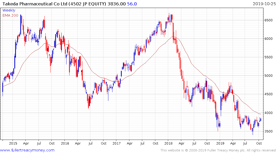Click the Oct label before 2017

tap(104, 143)
